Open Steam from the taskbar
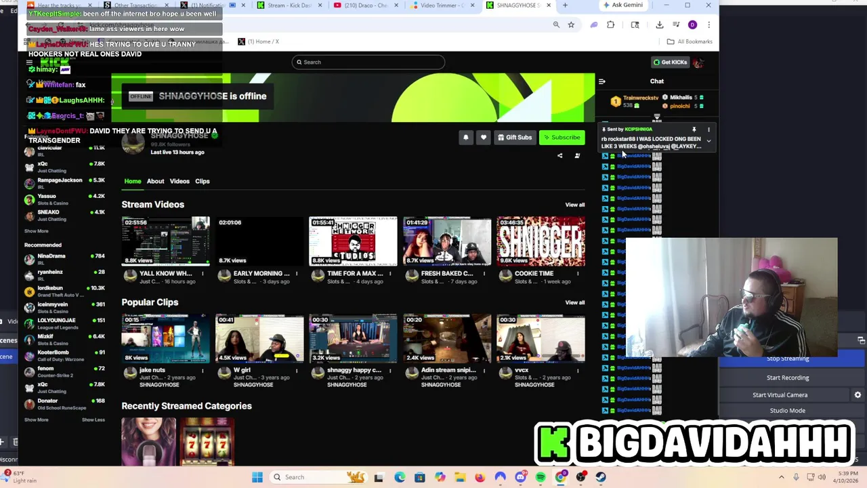The height and width of the screenshot is (488, 867). coord(601,477)
